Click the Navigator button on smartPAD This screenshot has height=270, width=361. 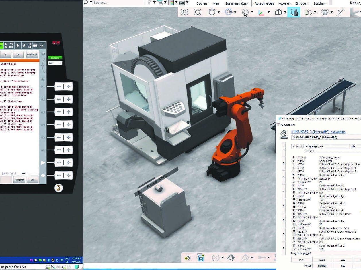[19, 180]
